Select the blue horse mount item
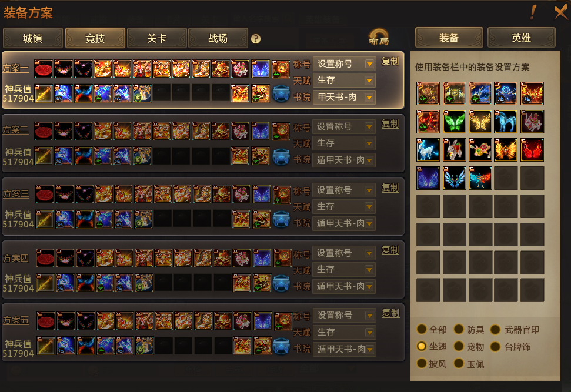Image resolution: width=571 pixels, height=392 pixels. [506, 122]
